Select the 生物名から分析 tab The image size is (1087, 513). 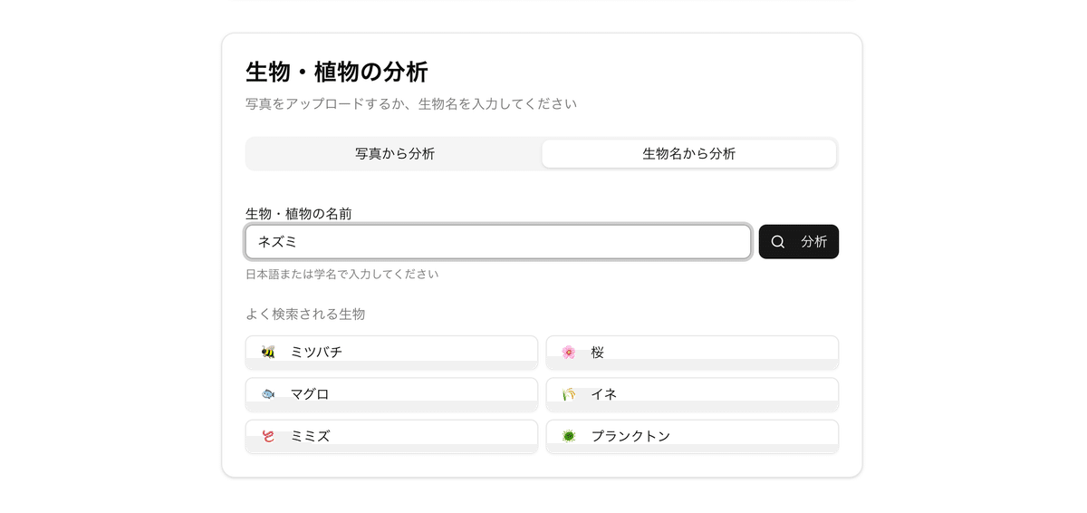point(688,154)
